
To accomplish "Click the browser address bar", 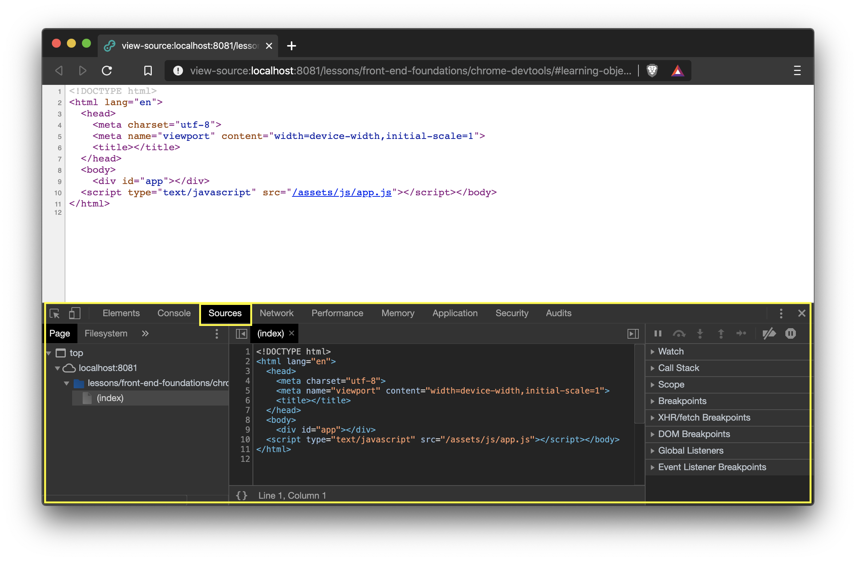I will [x=410, y=71].
